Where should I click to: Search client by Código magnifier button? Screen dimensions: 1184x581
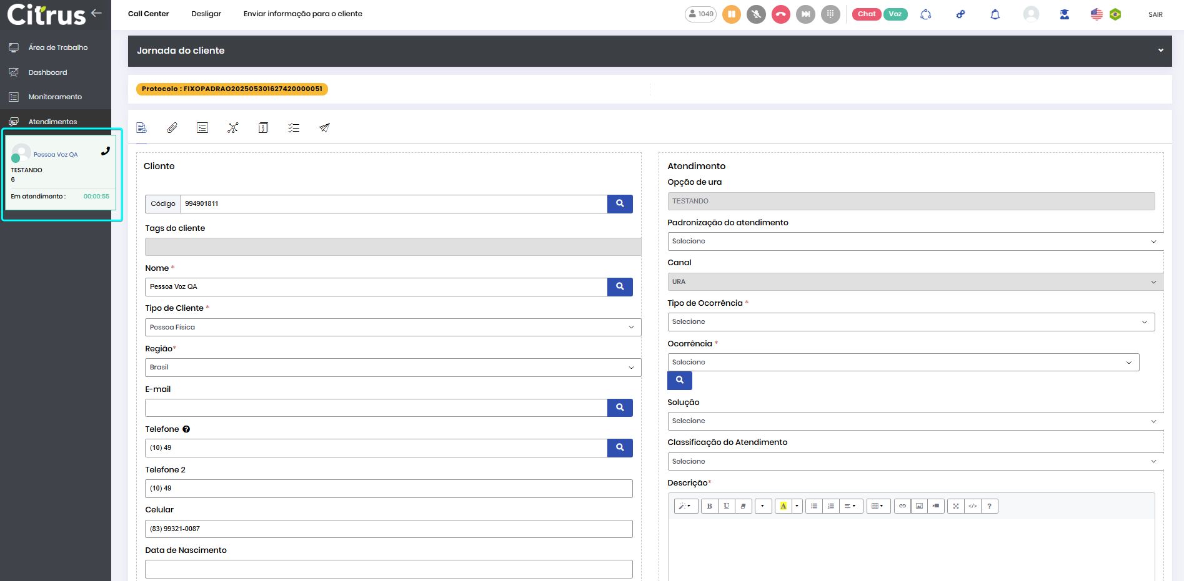619,204
